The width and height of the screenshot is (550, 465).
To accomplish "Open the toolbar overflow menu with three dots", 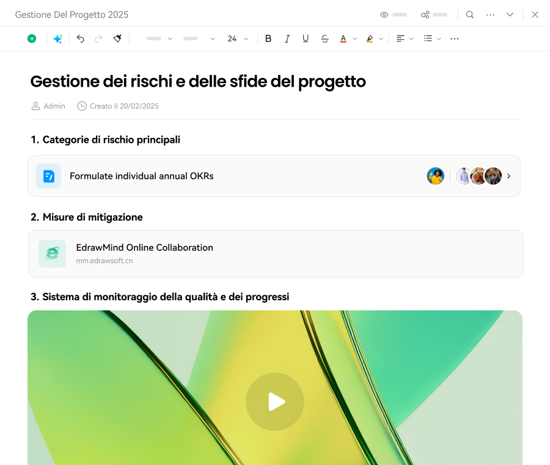I will 454,38.
